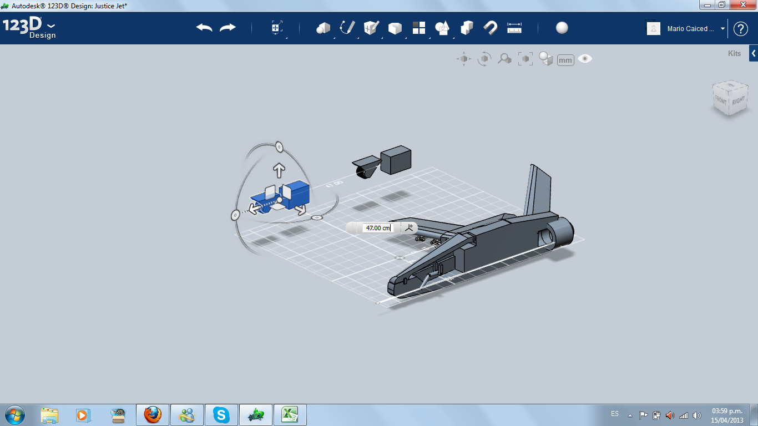Click the 123D Design taskbar button
The height and width of the screenshot is (426, 758).
[256, 415]
